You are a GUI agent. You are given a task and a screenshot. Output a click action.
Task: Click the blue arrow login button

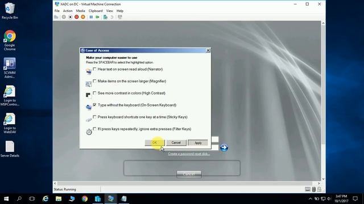point(224,147)
